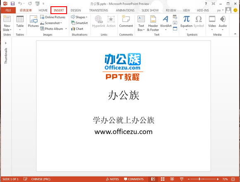Viewport: 240px width, 182px height.
Task: Open Header & Footer settings
Action: click(x=153, y=24)
